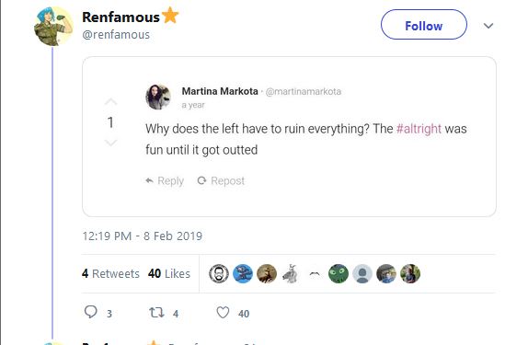Click the @martinamarkota handle
Viewport: 528px width, 345px height.
(x=303, y=92)
